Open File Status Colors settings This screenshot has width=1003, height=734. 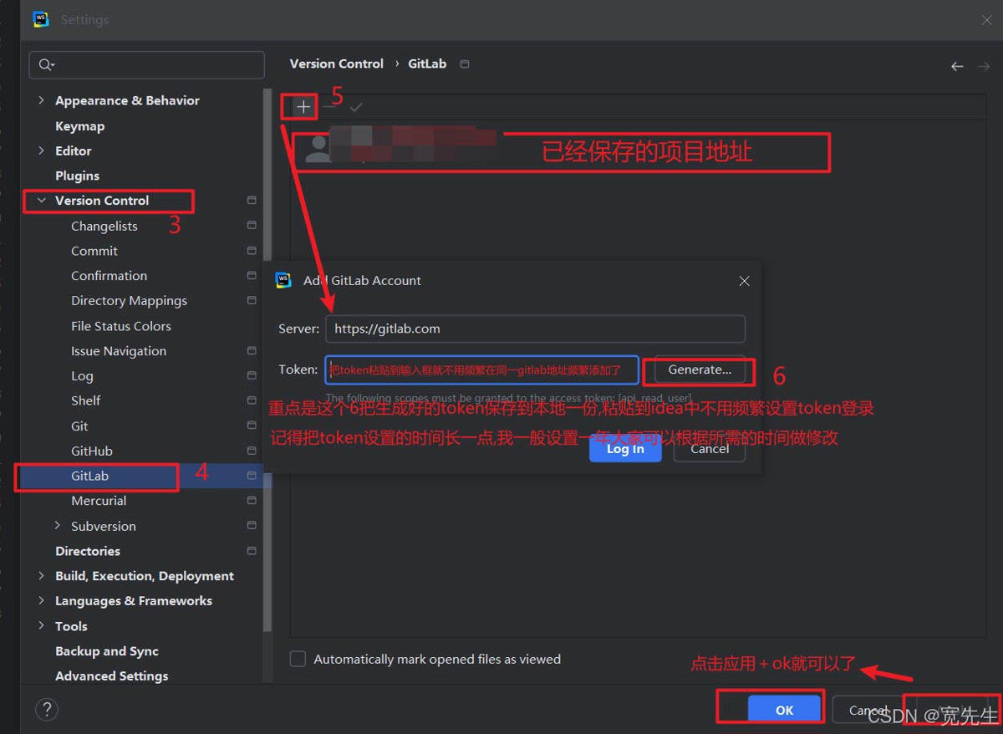pos(121,326)
